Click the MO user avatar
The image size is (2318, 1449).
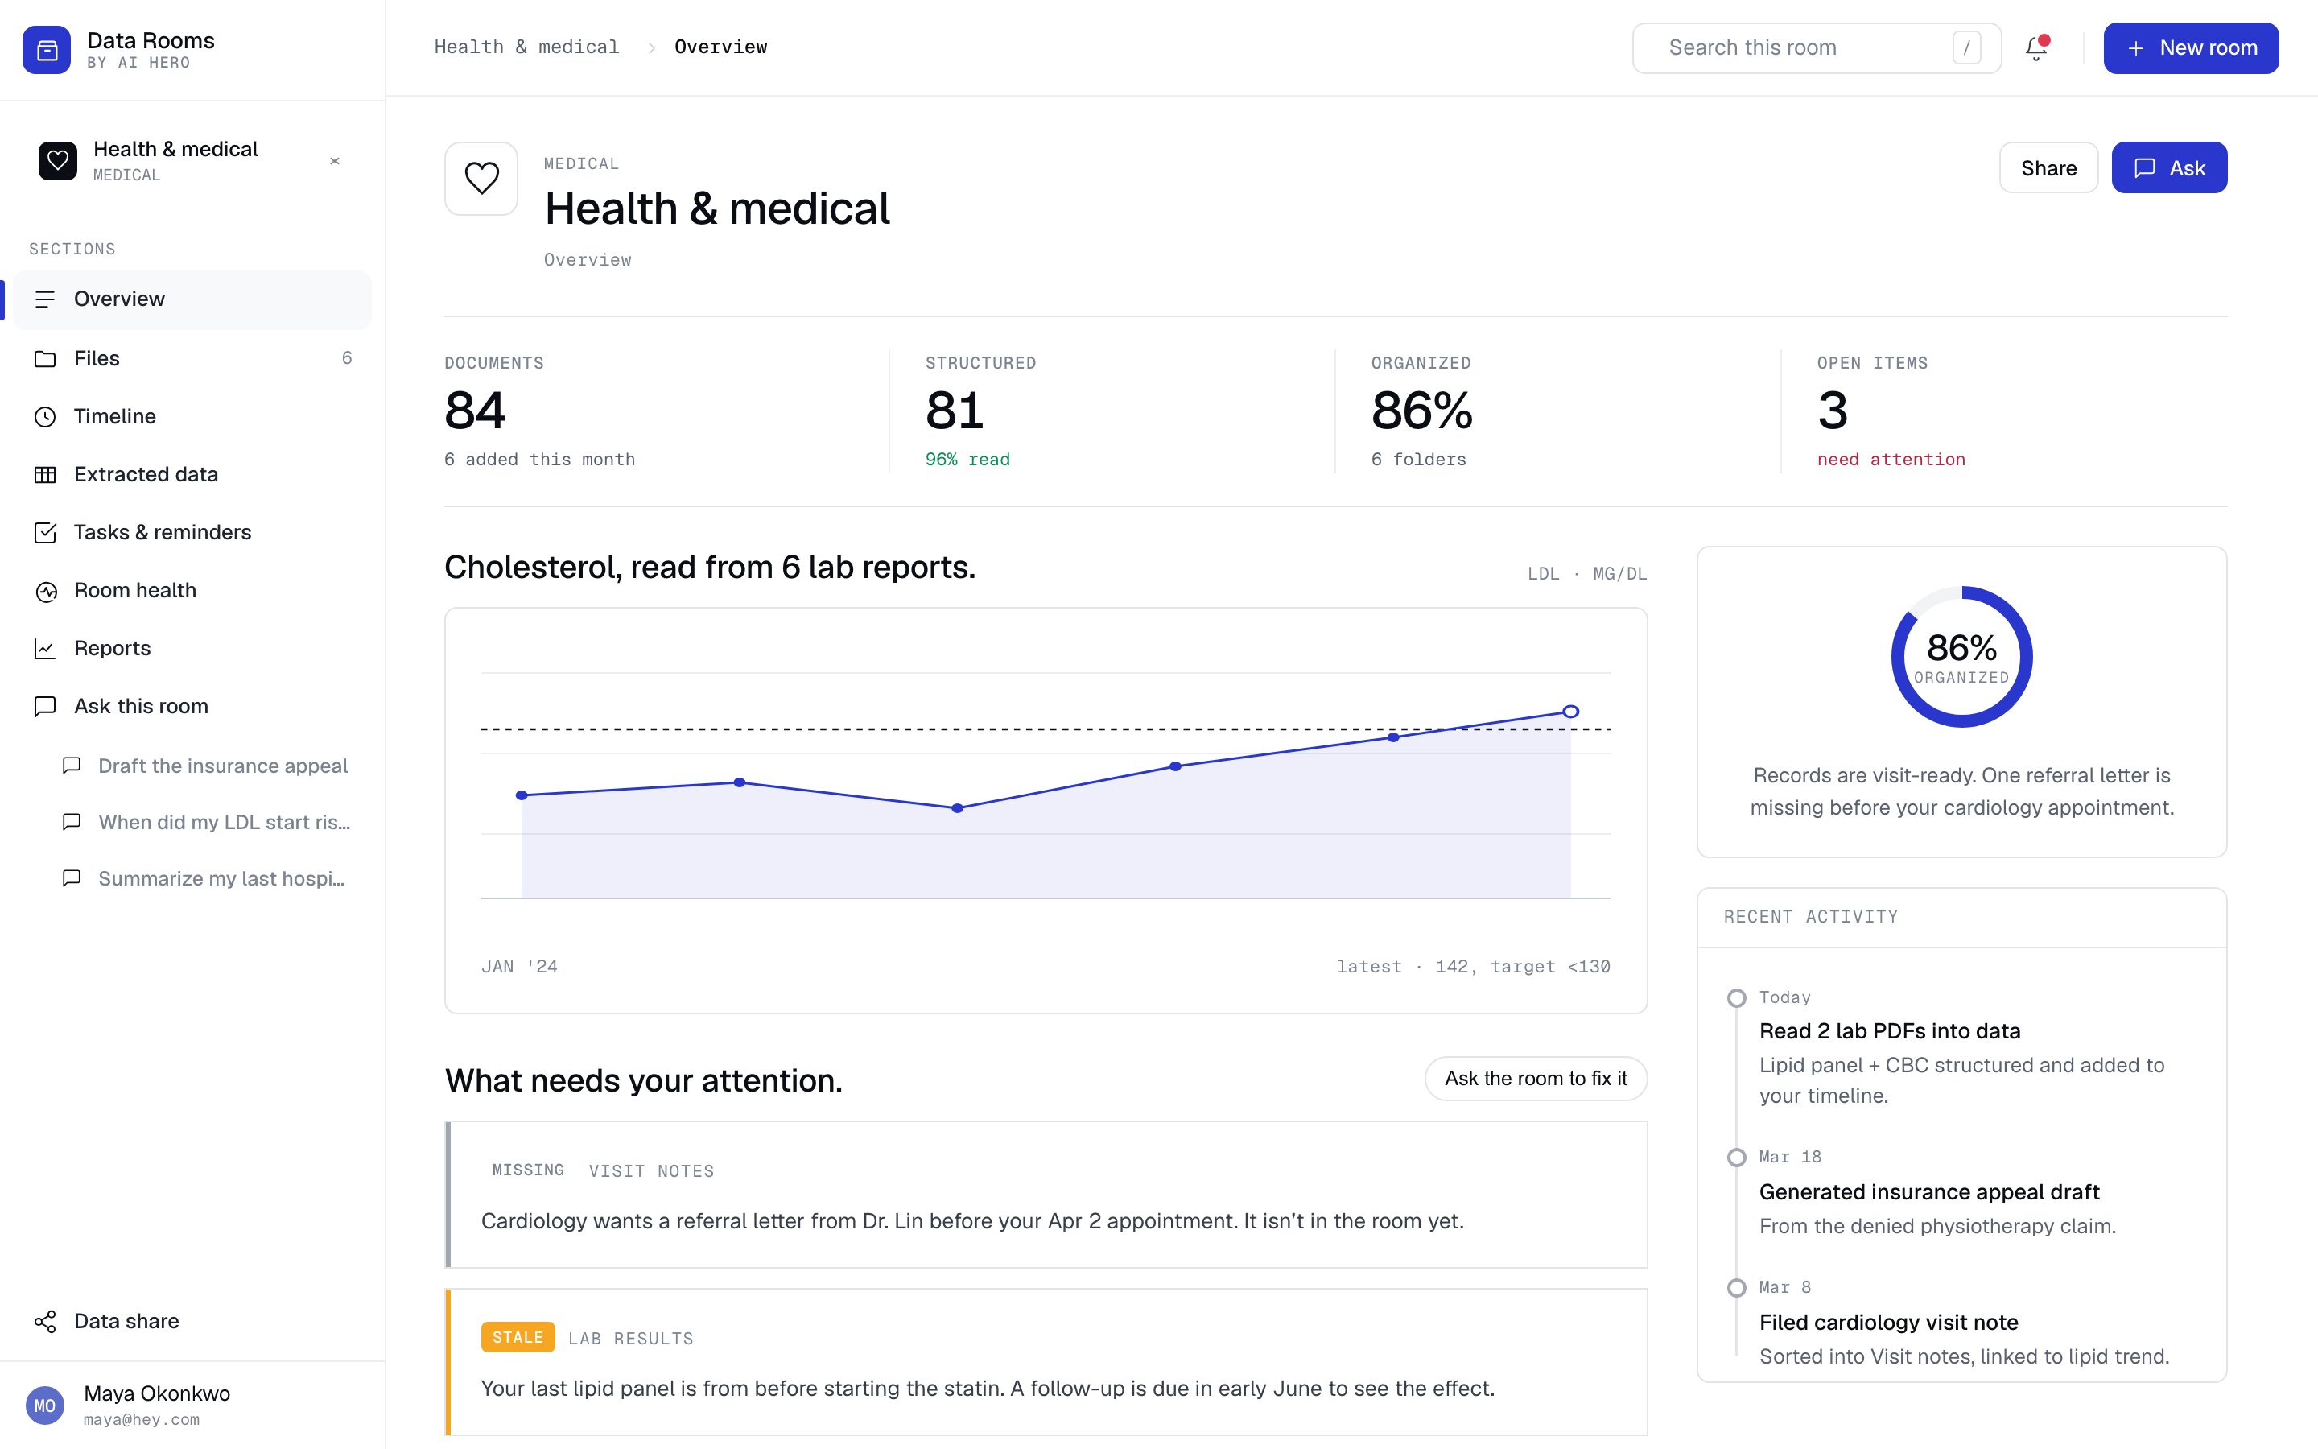[45, 1406]
